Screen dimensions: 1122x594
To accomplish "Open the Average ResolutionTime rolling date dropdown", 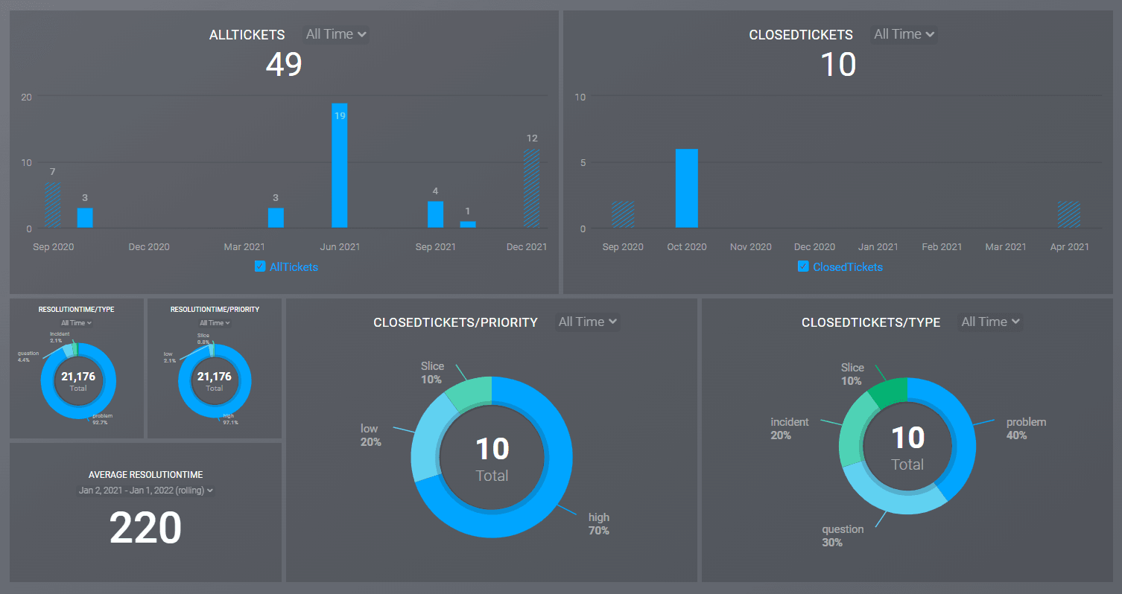I will [x=145, y=491].
